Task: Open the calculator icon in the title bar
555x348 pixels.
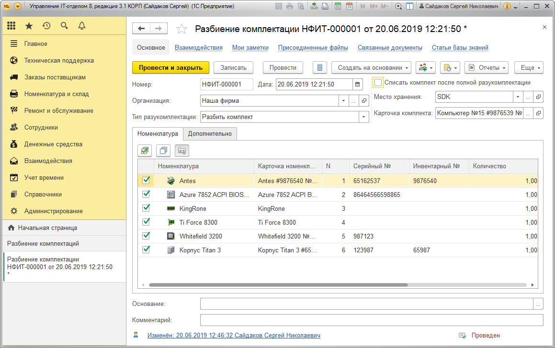Action: (x=338, y=6)
